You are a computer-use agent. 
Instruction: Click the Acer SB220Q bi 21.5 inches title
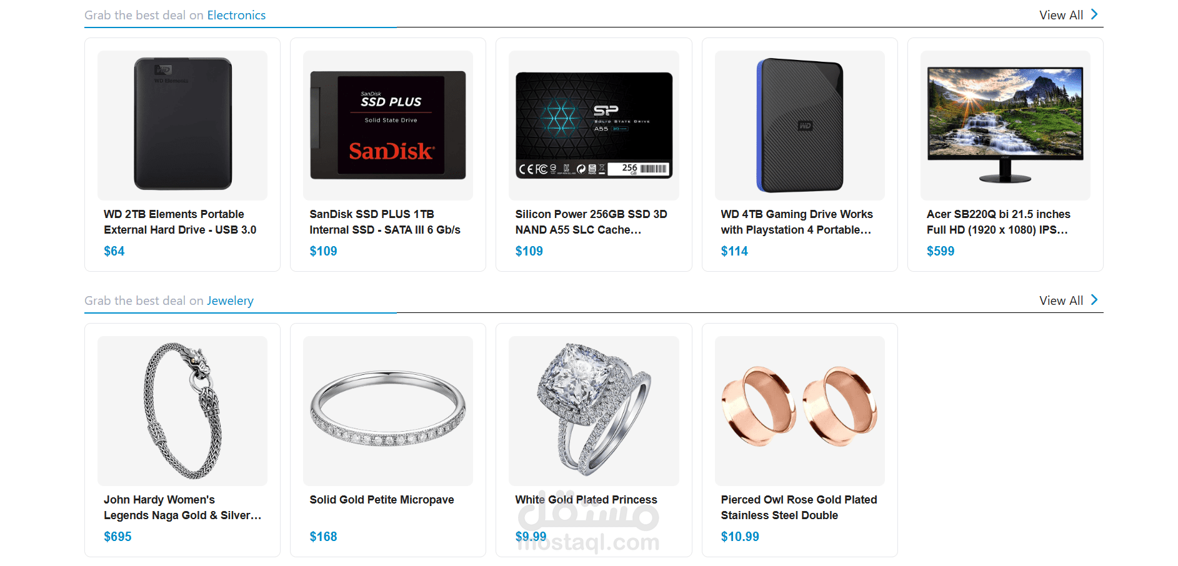(999, 222)
